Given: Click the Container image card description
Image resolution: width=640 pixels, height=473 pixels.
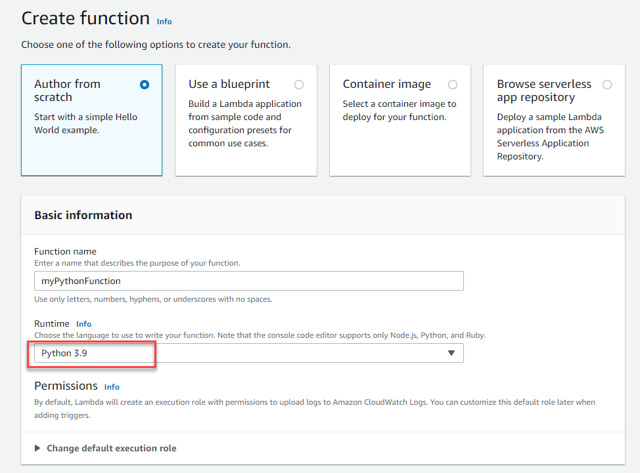Looking at the screenshot, I should tap(399, 110).
